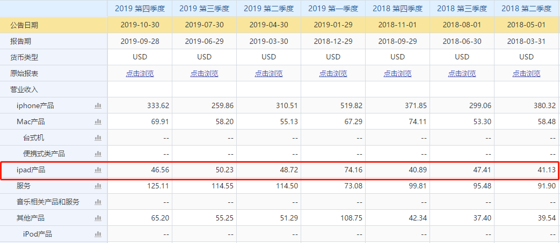
Task: Click ipad revenue value 50.23
Action: [224, 170]
